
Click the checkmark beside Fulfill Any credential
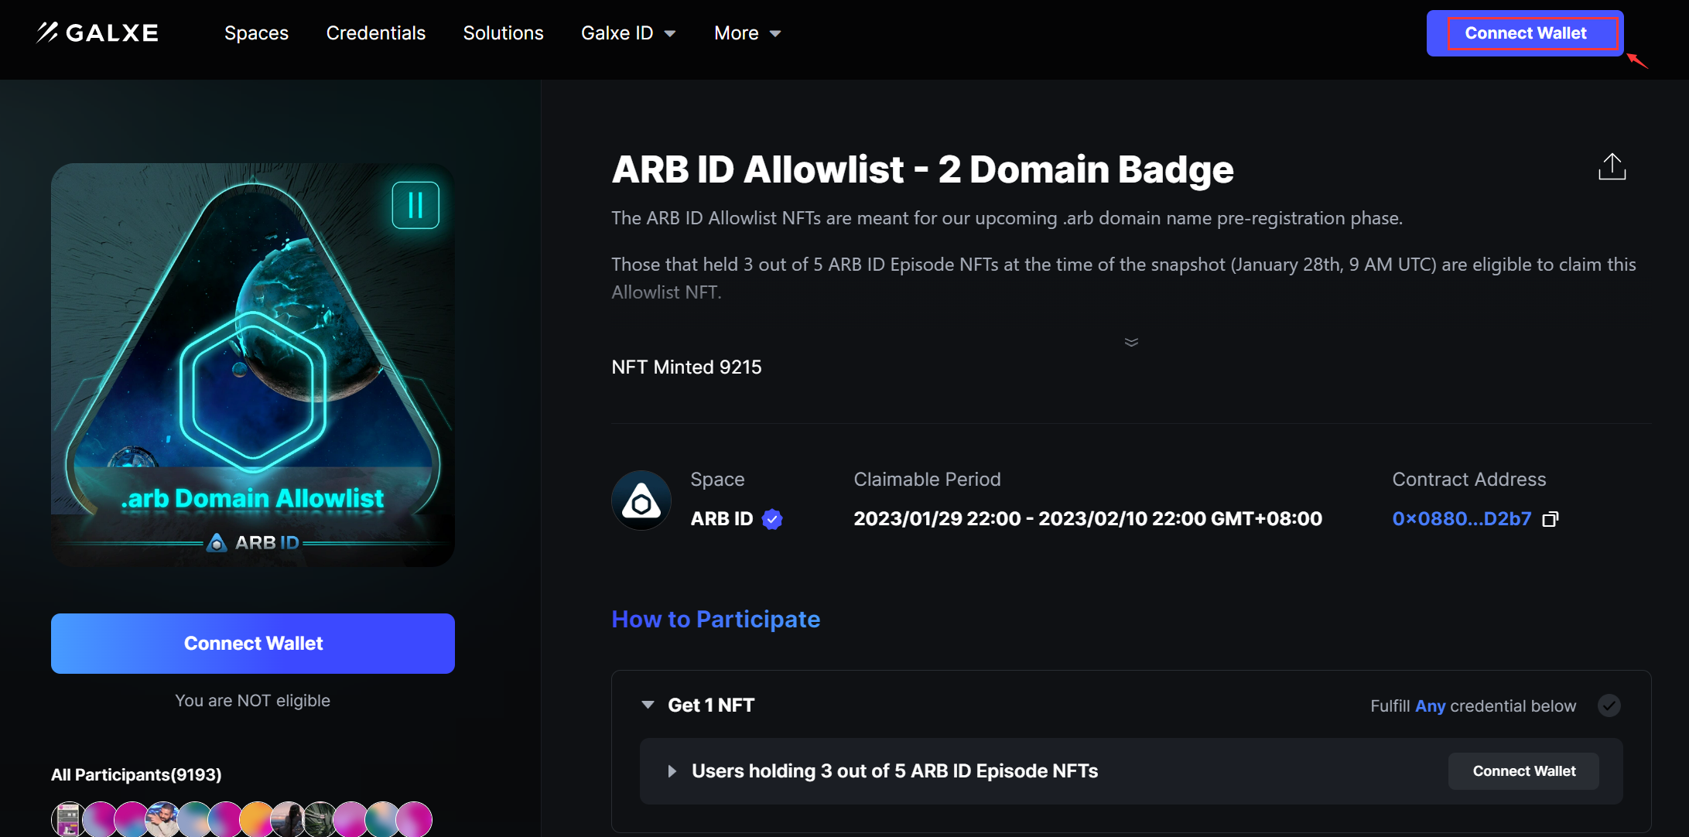click(1610, 705)
